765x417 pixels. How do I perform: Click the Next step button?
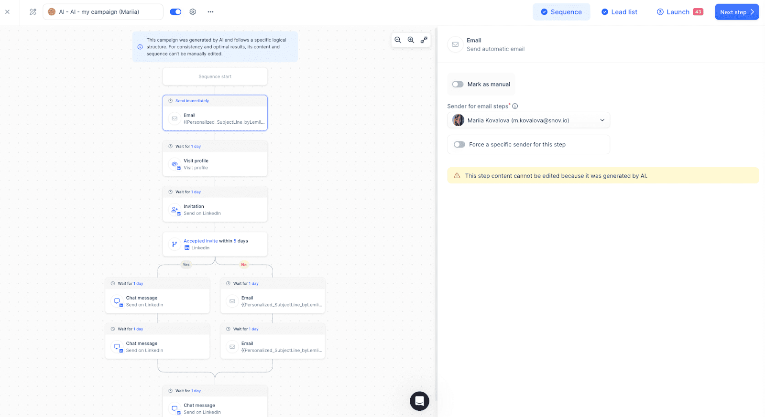[736, 12]
